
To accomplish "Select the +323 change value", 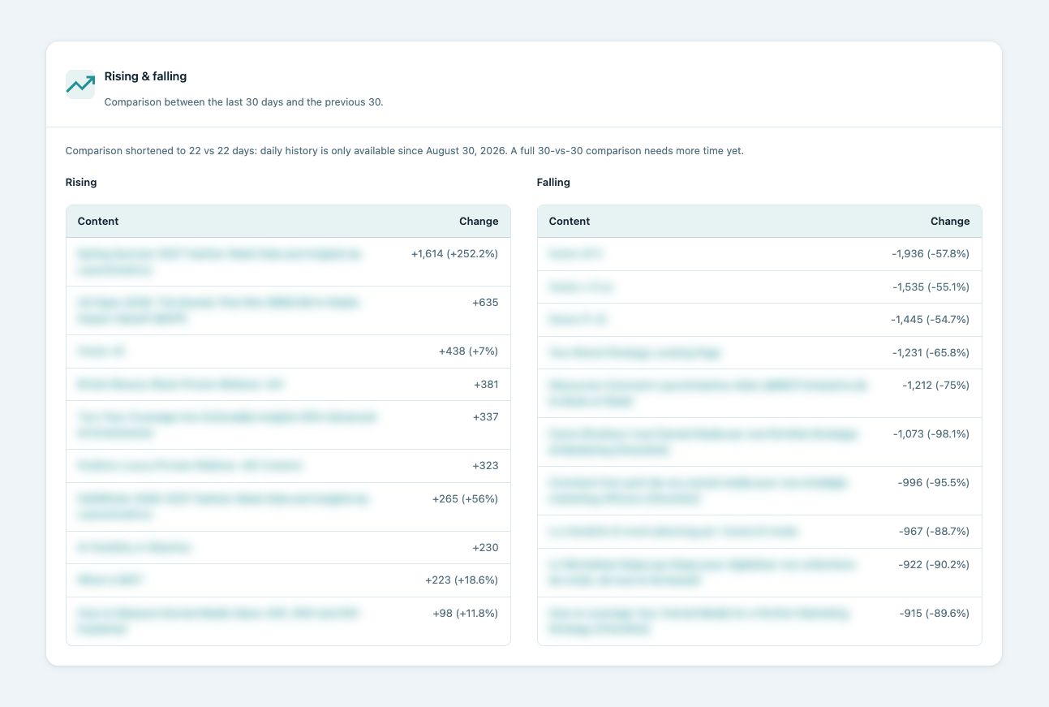I will point(485,466).
